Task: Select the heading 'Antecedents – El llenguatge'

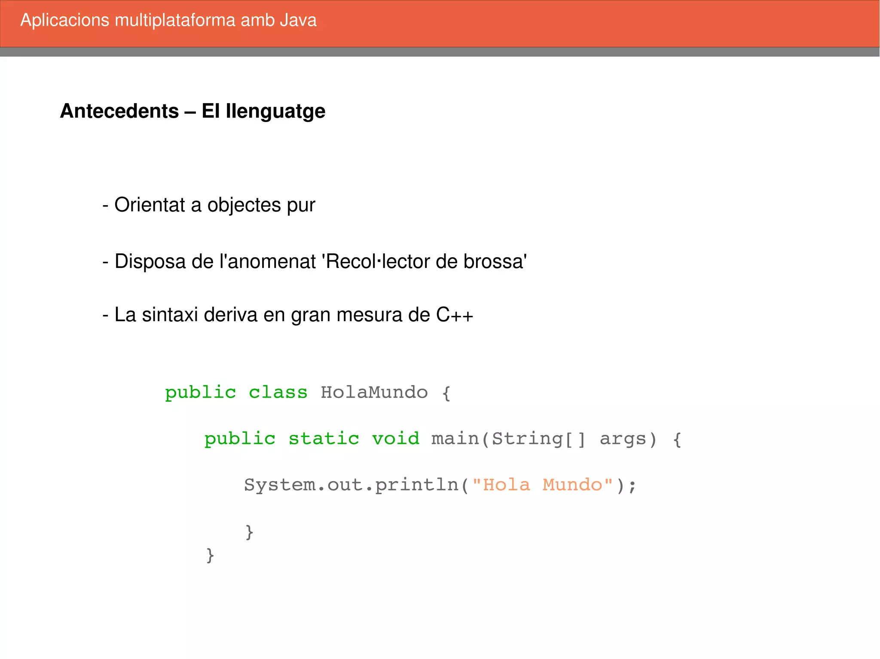Action: (192, 111)
